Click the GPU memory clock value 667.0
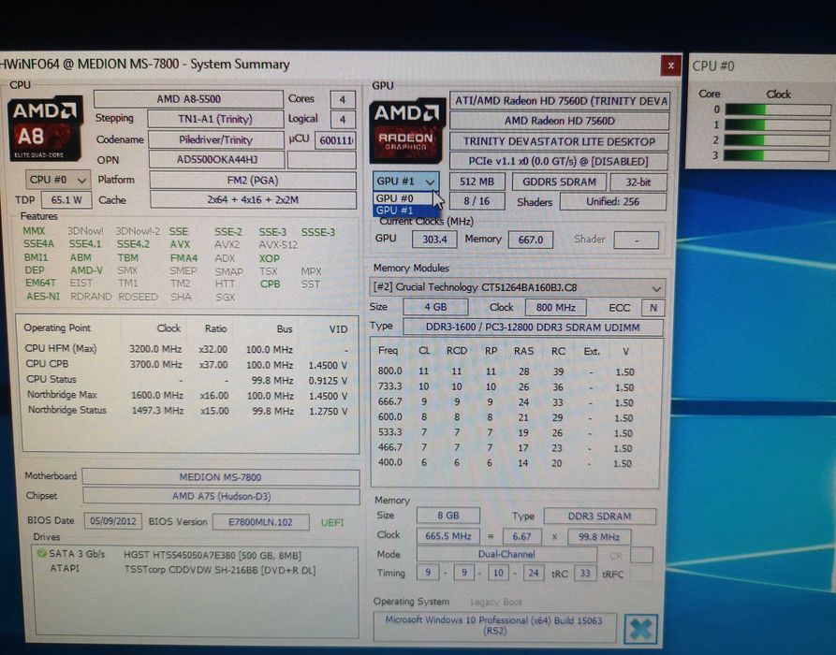 531,240
